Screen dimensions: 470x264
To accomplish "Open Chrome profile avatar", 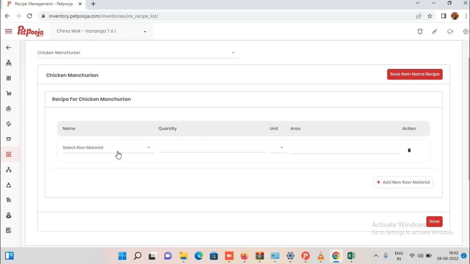I will click(455, 16).
